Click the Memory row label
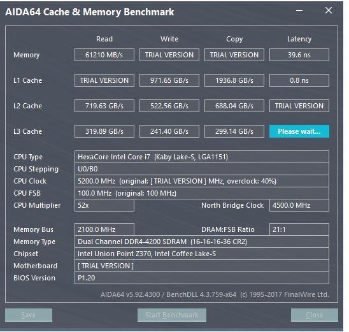 coord(27,55)
